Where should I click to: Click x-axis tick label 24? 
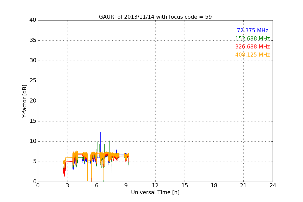[x=273, y=186]
